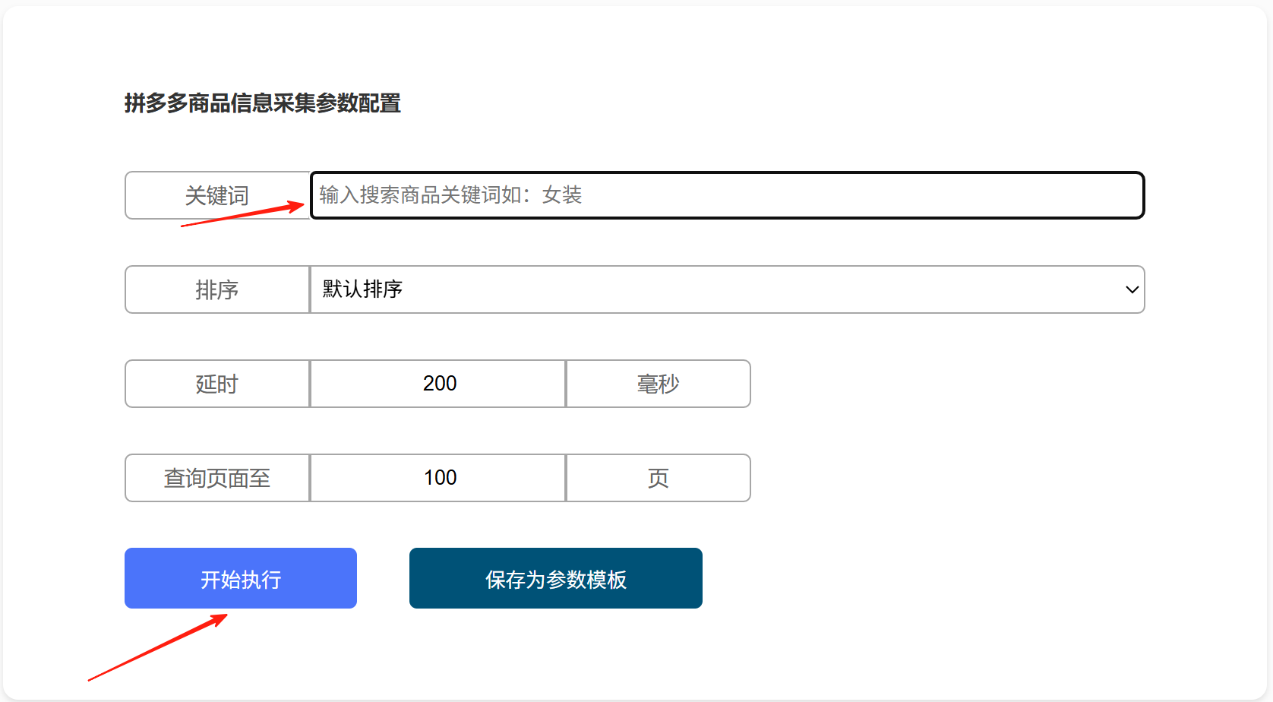Click the 毫秒 unit label
This screenshot has width=1273, height=702.
point(659,384)
